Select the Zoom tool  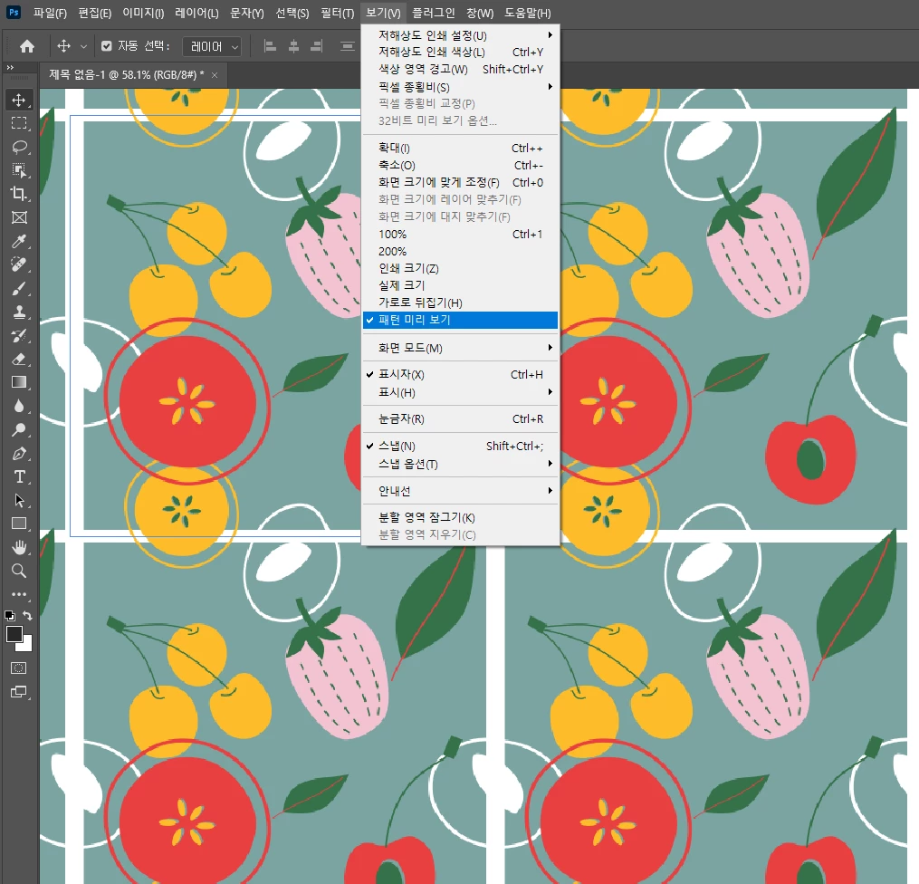coord(19,571)
